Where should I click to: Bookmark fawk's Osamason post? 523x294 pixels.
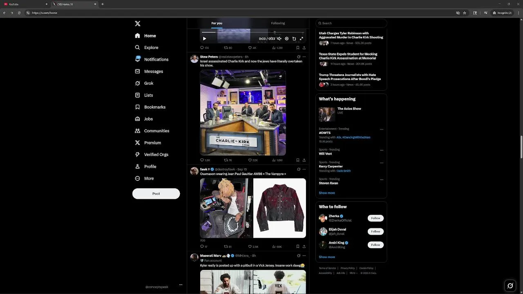(298, 247)
